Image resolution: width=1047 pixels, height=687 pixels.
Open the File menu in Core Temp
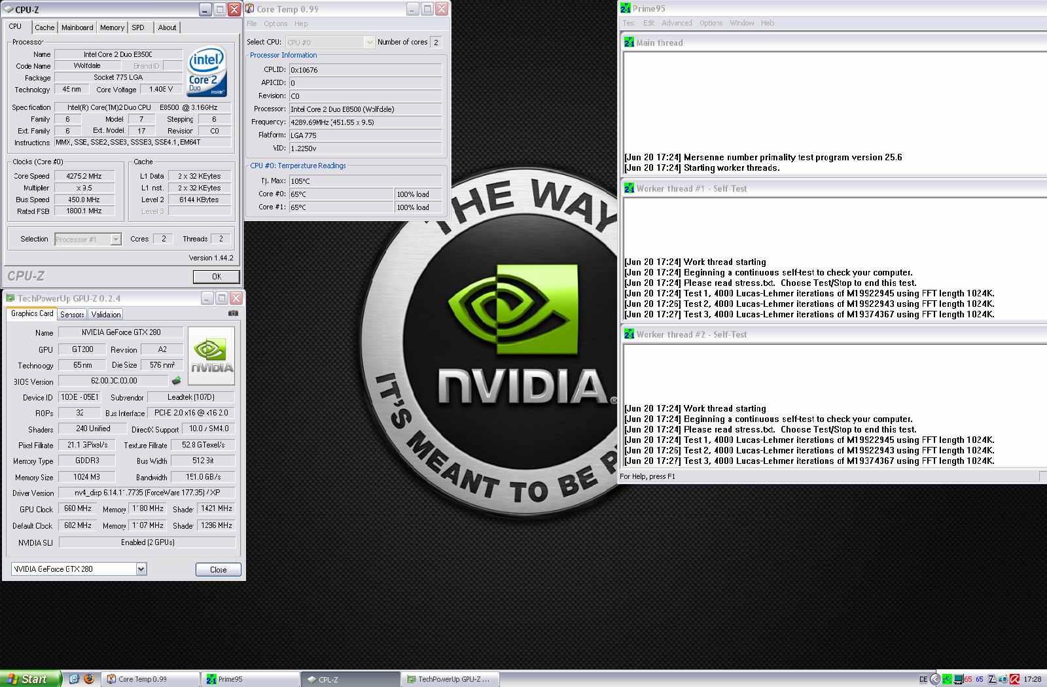click(251, 24)
